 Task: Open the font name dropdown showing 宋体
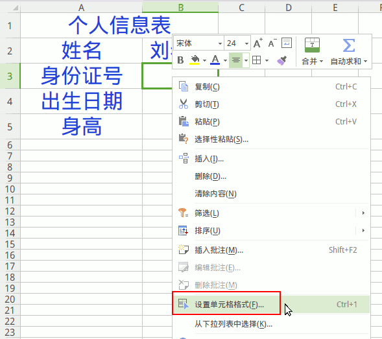[x=199, y=43]
